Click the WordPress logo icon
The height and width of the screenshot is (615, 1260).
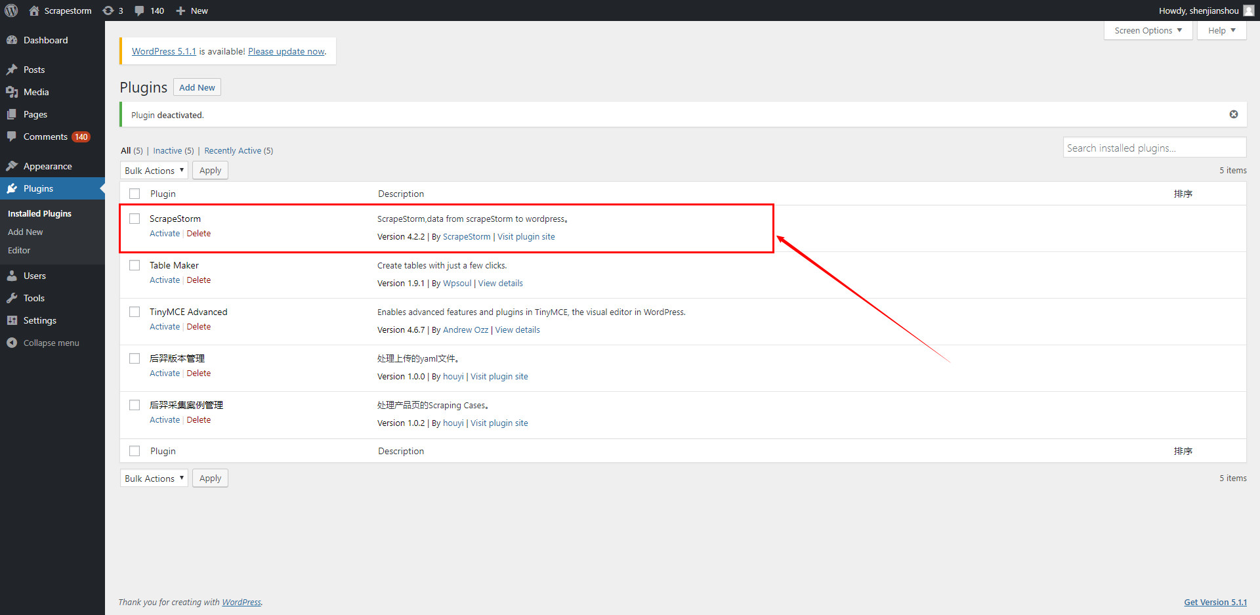(x=11, y=11)
